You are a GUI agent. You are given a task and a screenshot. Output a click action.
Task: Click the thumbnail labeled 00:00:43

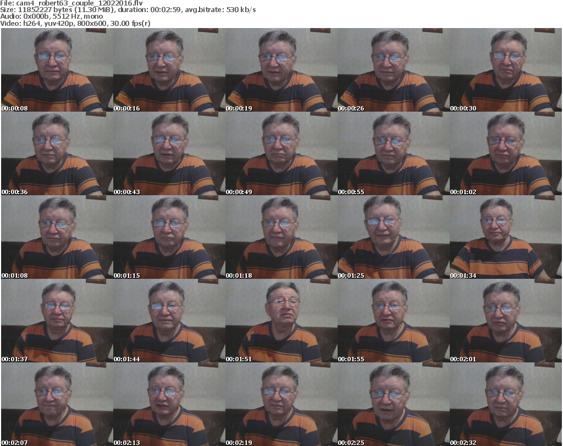pyautogui.click(x=169, y=153)
